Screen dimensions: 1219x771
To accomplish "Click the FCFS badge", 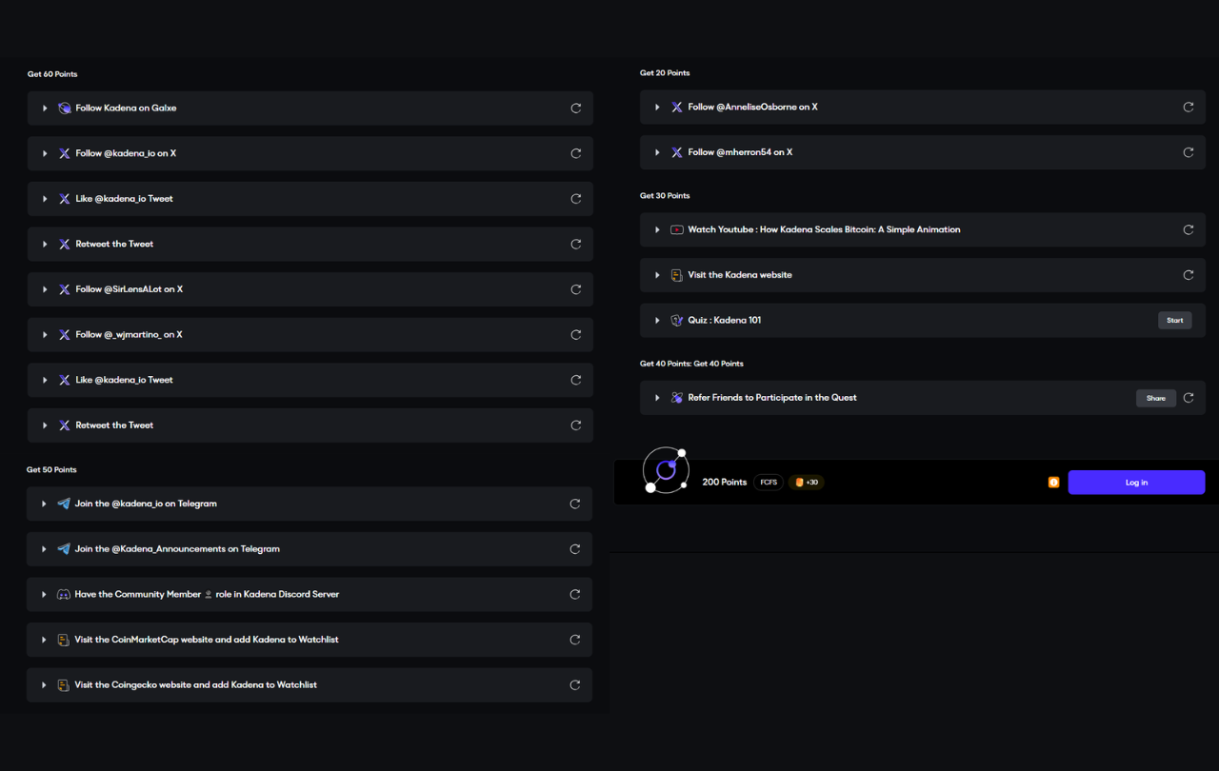I will point(768,483).
